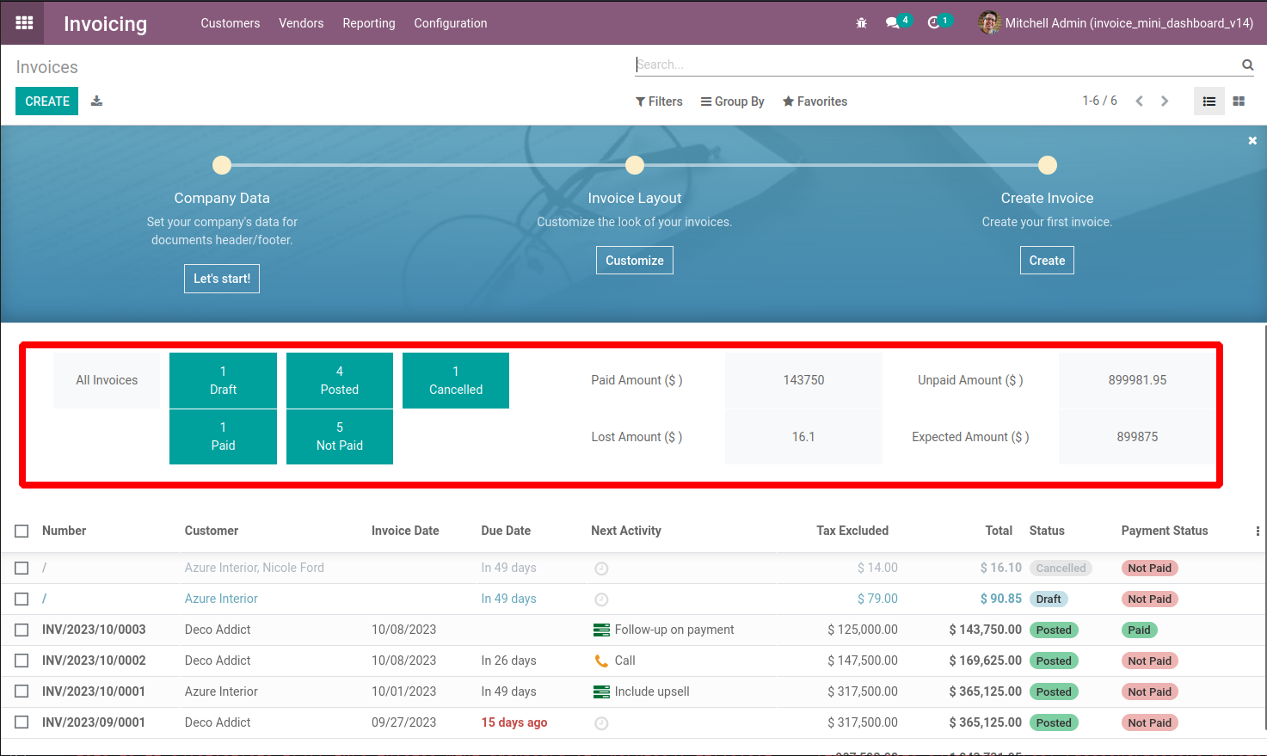This screenshot has height=756, width=1267.
Task: Close the onboarding banner
Action: click(x=1252, y=140)
